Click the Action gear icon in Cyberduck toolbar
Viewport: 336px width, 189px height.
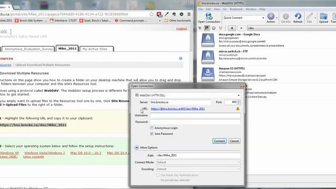(271, 16)
